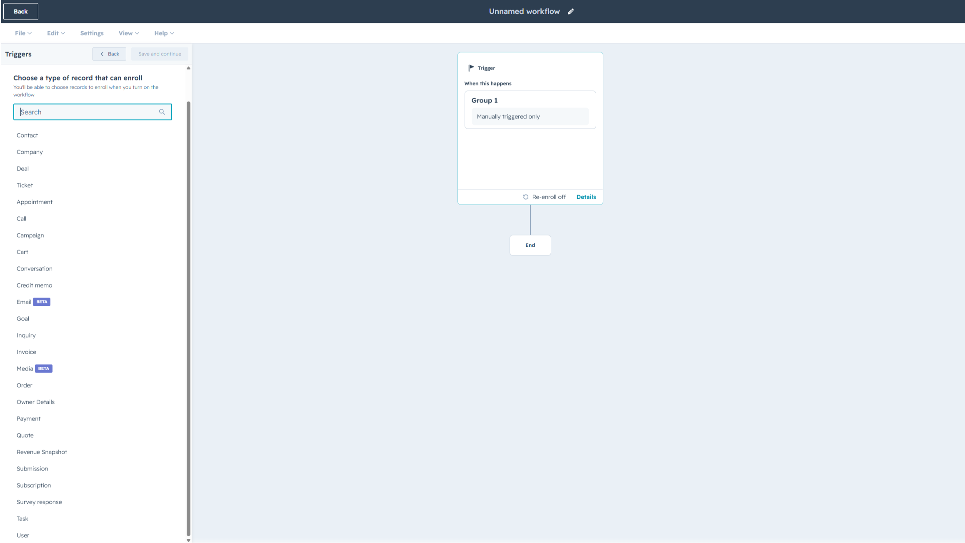965x543 pixels.
Task: Choose the Task record type
Action: coord(22,518)
